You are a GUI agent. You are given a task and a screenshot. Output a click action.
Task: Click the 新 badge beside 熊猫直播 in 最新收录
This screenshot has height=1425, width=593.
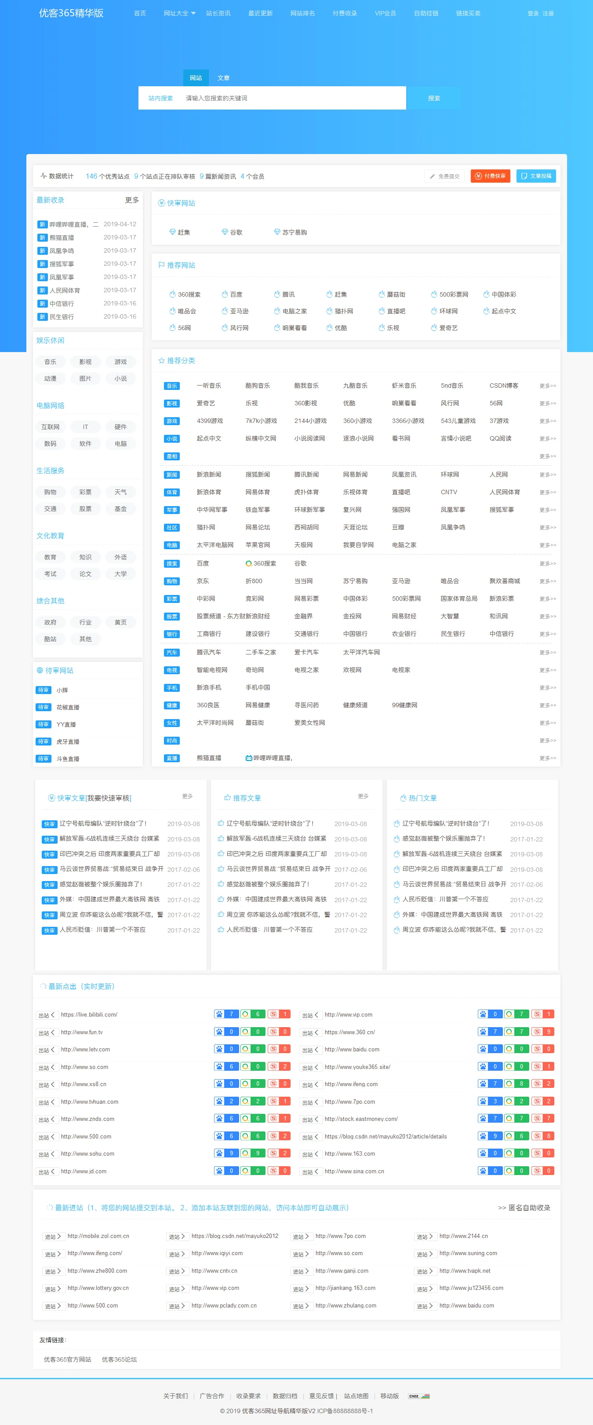click(42, 237)
